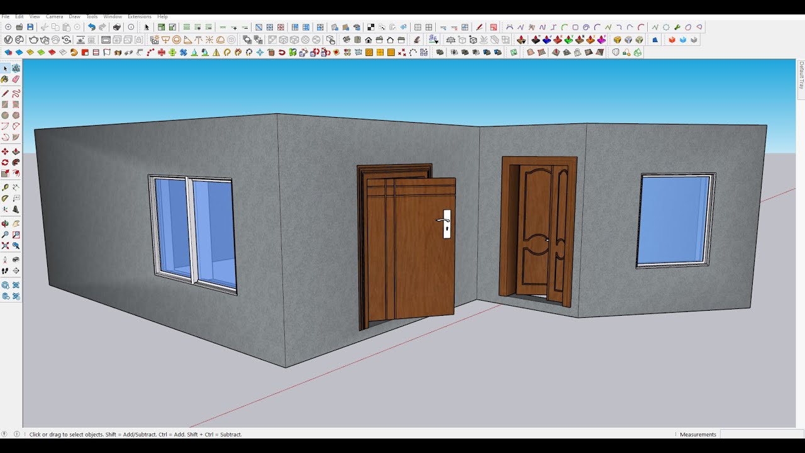Select the Pie arc tool
Screen dimensions: 805x453
(16, 137)
